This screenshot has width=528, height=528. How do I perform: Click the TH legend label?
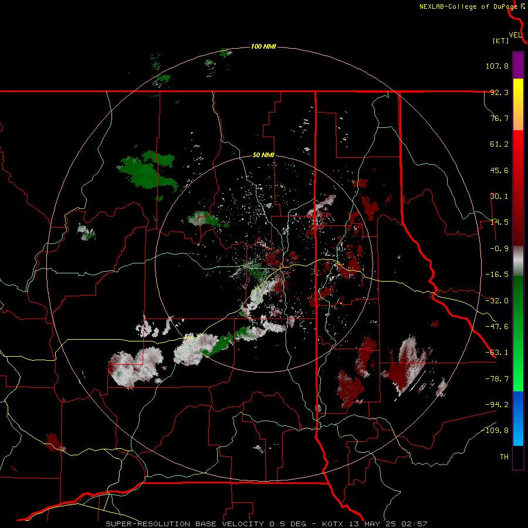coord(504,457)
